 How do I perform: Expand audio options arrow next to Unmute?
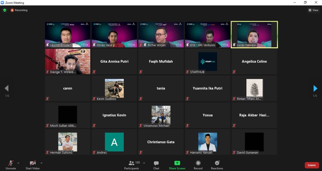[x=18, y=163]
